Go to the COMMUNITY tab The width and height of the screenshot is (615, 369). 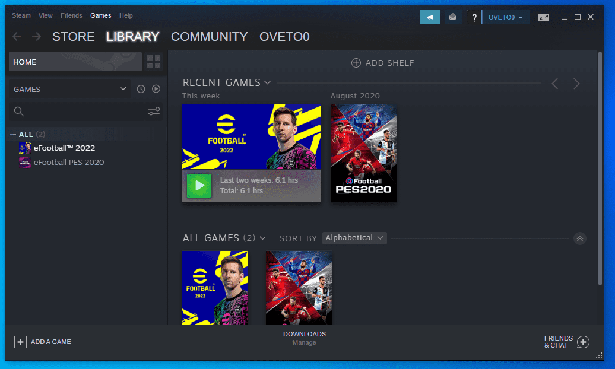coord(210,36)
